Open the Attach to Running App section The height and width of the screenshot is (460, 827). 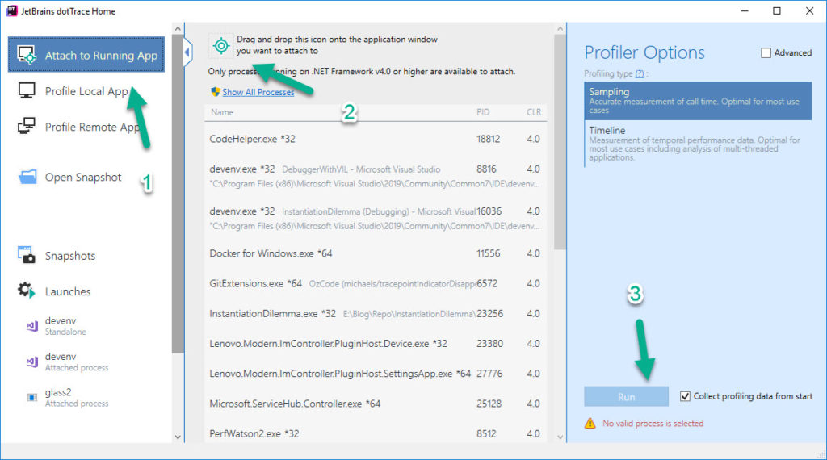pos(86,54)
